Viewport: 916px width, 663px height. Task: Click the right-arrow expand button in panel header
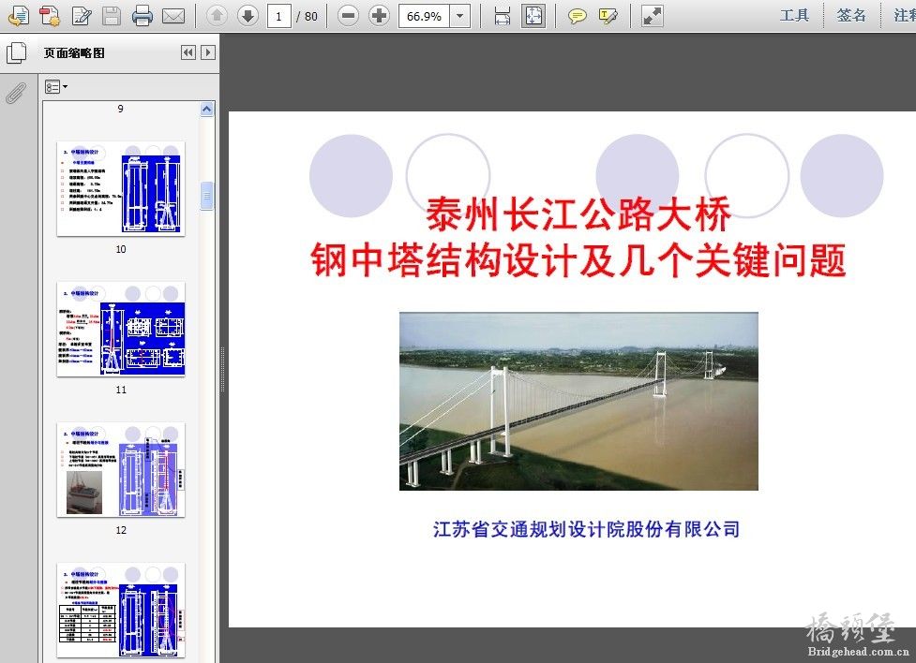coord(207,52)
